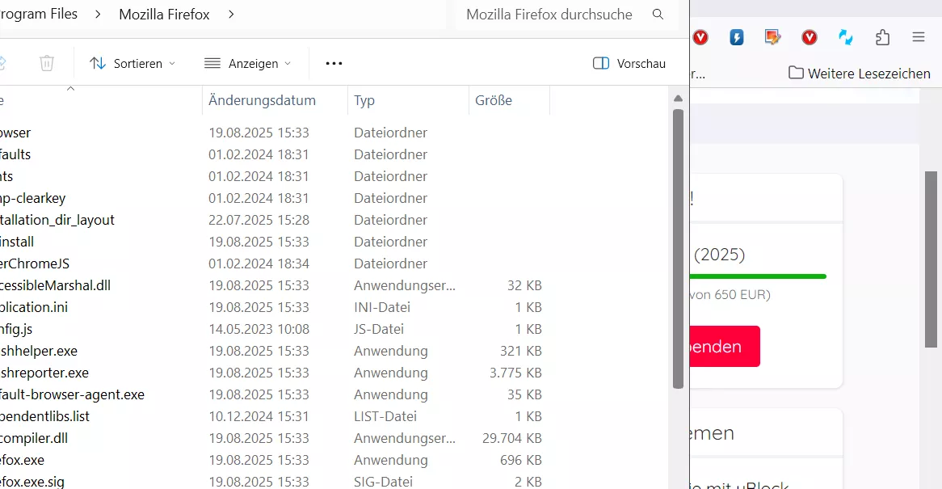
Task: Open the three-dots more options menu
Action: coord(334,63)
